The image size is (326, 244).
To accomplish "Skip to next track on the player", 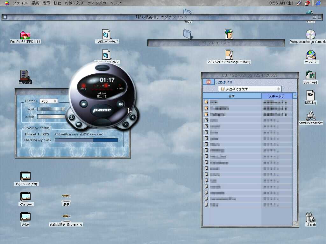I will (120, 104).
